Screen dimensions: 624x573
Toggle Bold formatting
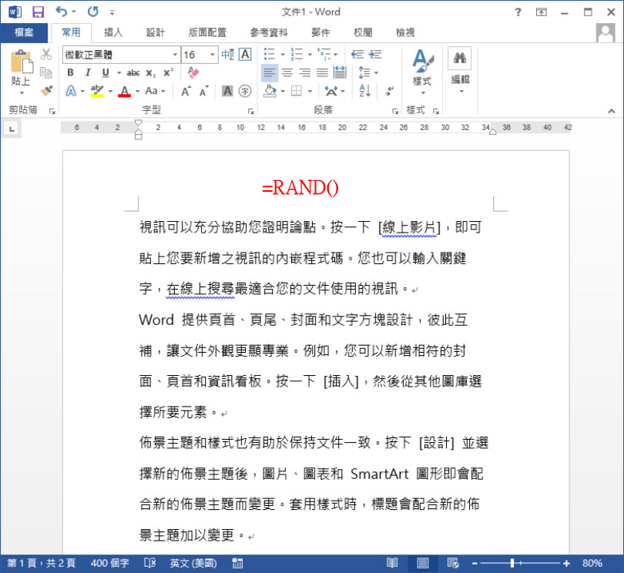point(70,72)
